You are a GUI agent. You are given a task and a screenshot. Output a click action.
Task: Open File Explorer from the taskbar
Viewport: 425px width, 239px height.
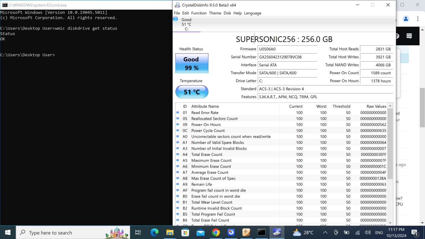170,232
